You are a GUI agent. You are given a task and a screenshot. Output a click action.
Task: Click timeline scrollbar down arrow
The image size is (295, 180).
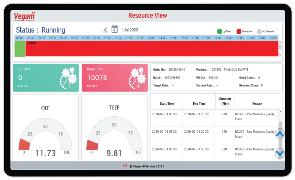280,55
